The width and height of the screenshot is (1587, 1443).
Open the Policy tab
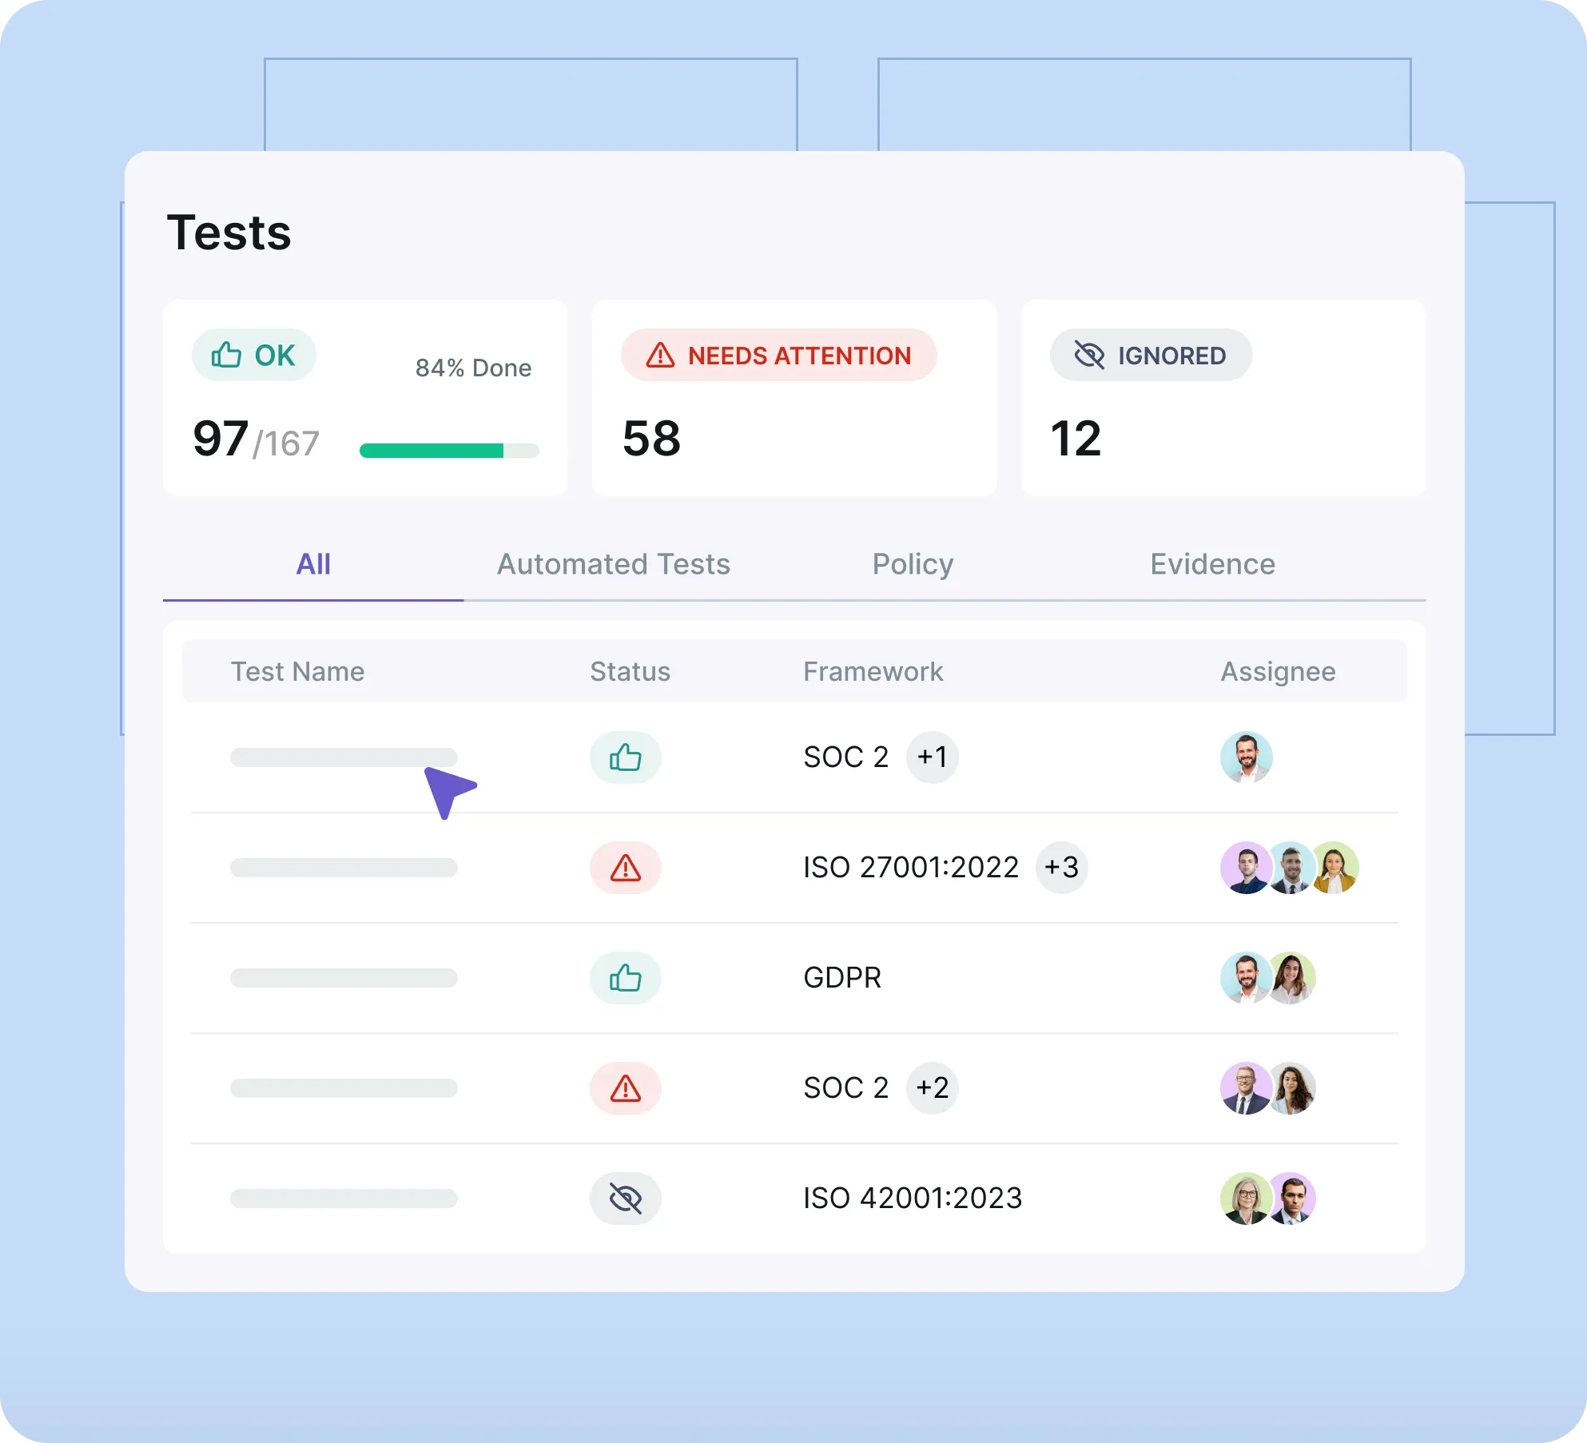[x=913, y=564]
